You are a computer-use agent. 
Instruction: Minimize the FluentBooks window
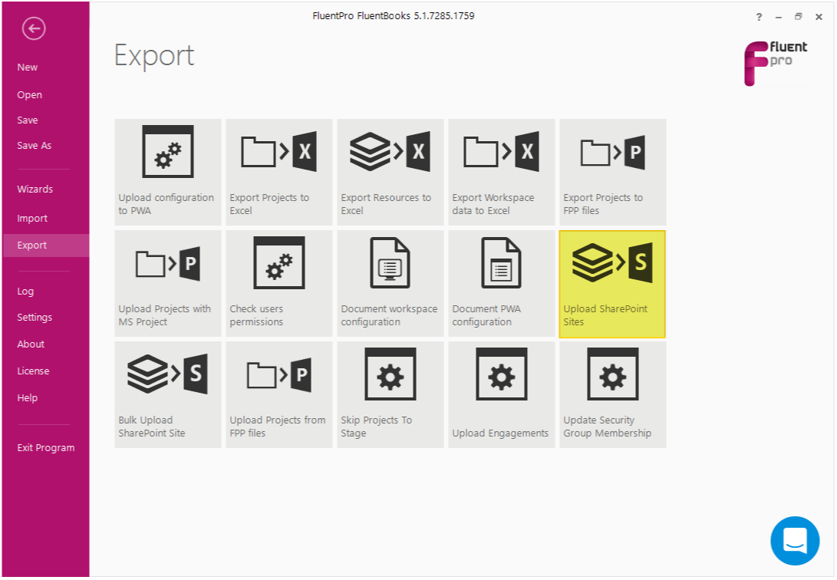point(778,17)
